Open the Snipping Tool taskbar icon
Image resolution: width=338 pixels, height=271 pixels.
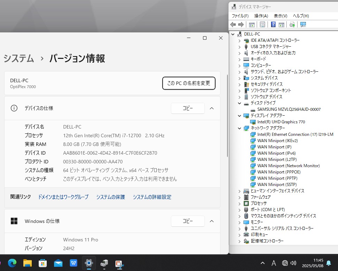point(119,263)
